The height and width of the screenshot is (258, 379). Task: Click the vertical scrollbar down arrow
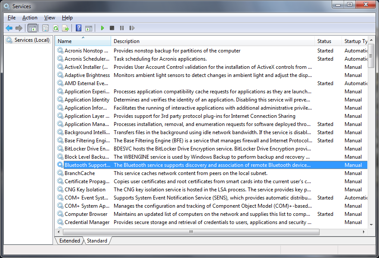pyautogui.click(x=371, y=225)
